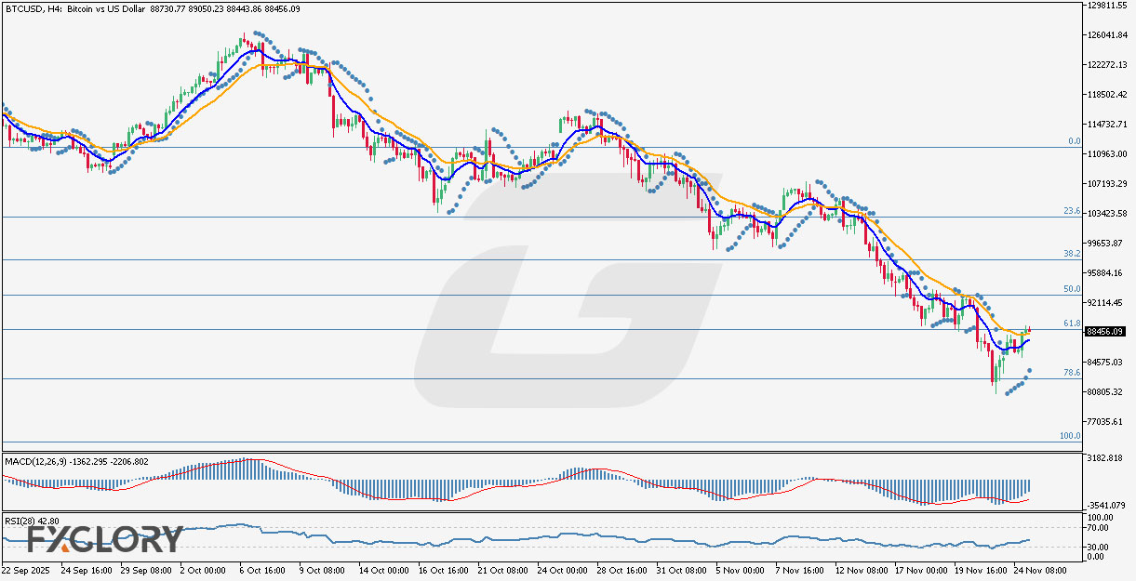This screenshot has width=1136, height=581.
Task: Click the 129811.45 price axis value
Action: tap(1108, 5)
